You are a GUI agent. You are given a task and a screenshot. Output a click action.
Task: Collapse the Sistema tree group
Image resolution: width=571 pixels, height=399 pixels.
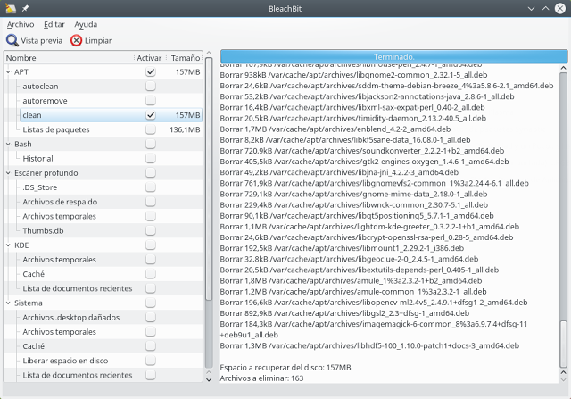8,303
